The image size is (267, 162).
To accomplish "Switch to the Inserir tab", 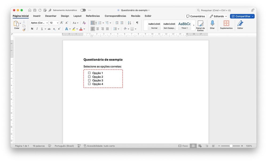I will [x=37, y=16].
